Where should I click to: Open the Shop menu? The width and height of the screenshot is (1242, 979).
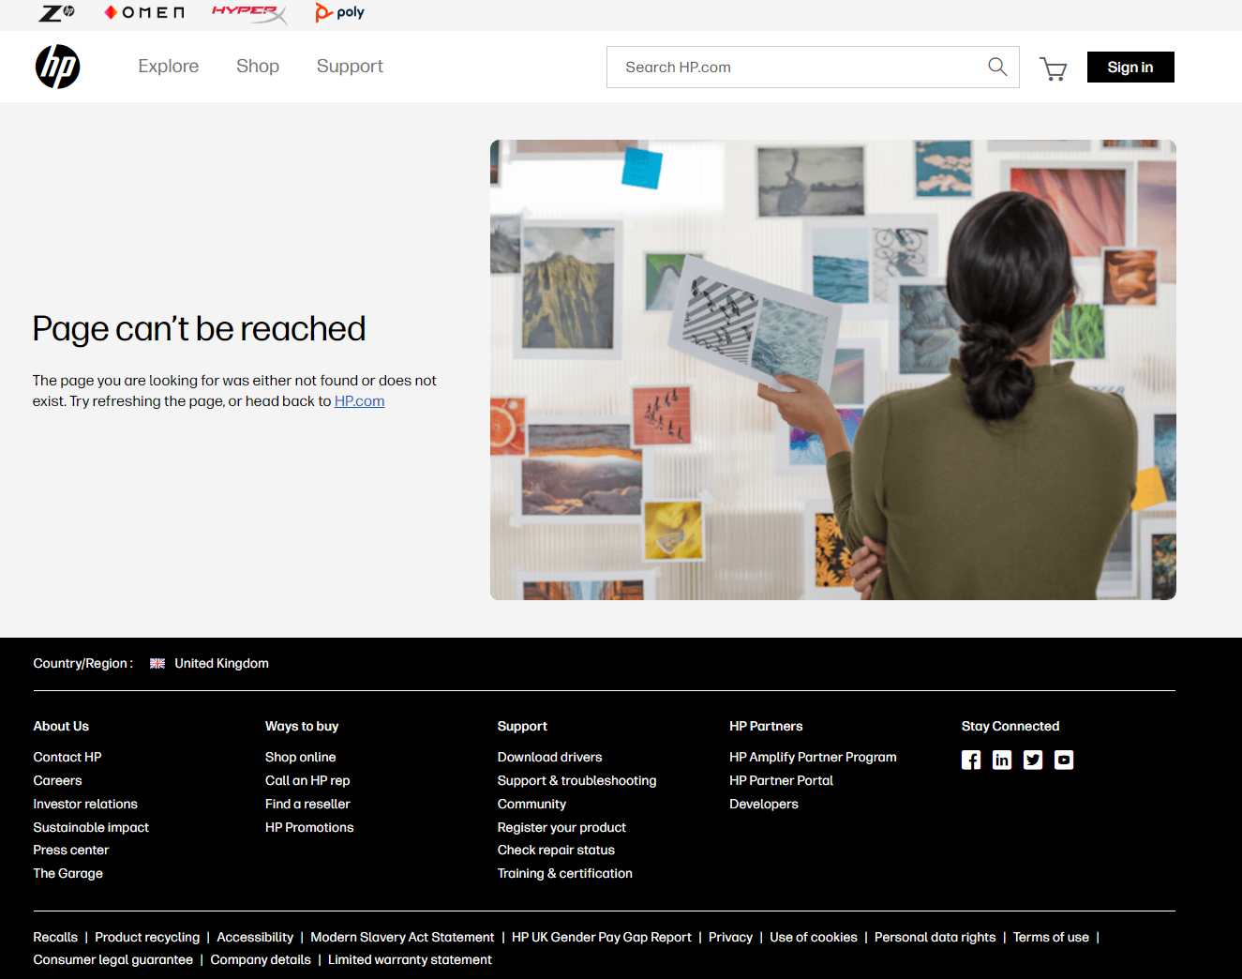click(x=258, y=67)
